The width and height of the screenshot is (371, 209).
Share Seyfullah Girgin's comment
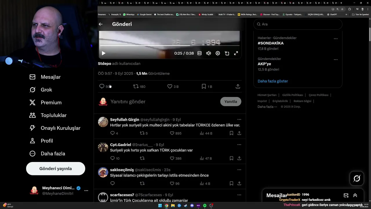(x=239, y=133)
